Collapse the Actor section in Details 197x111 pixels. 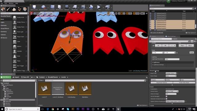point(150,87)
